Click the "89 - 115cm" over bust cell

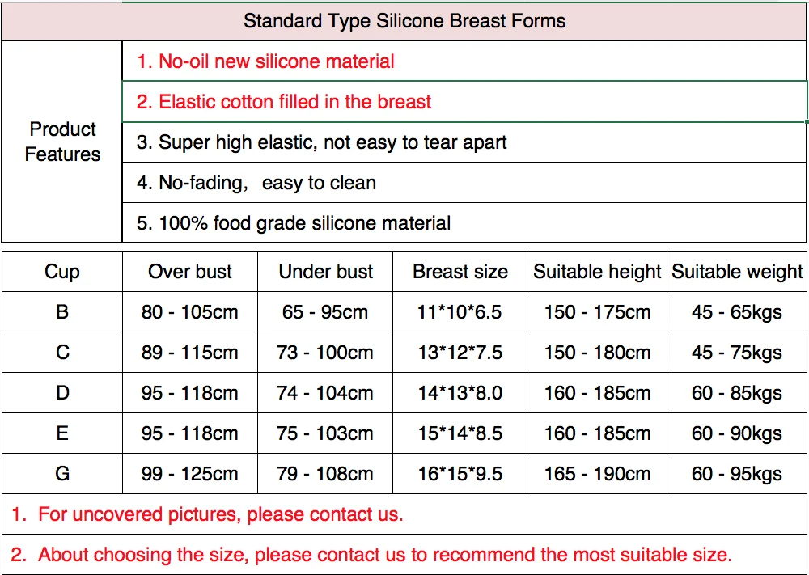coord(190,353)
